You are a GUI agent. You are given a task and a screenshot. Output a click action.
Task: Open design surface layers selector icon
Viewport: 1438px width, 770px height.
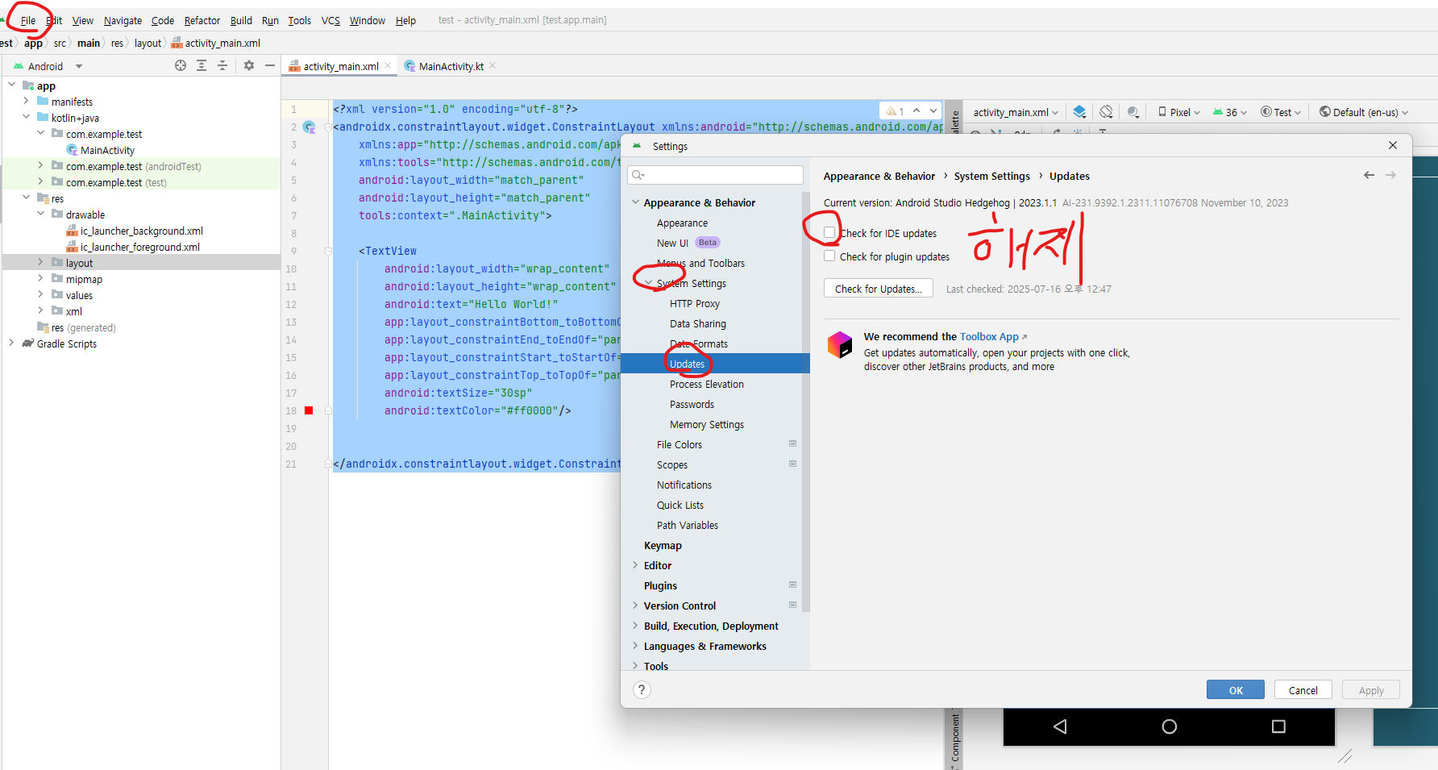[1079, 112]
